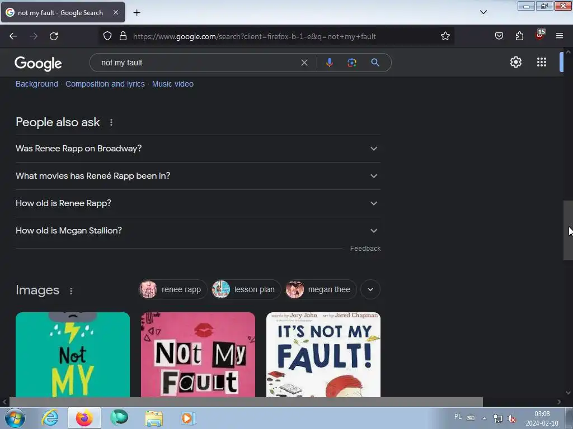Click the magnifying glass search button
Viewport: 573px width, 429px height.
click(375, 63)
